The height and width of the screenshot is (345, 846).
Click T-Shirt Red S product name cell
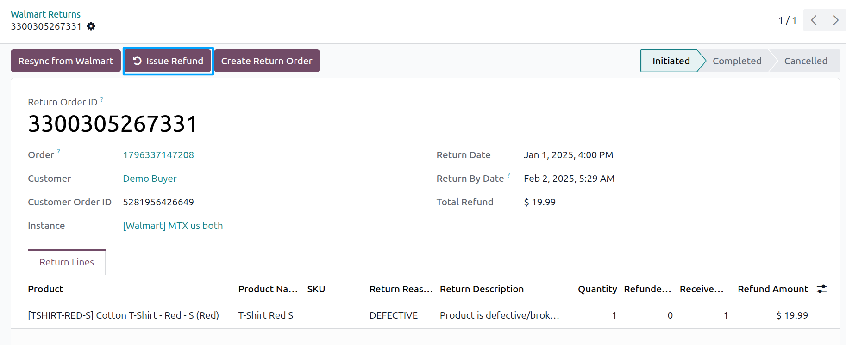click(x=266, y=315)
